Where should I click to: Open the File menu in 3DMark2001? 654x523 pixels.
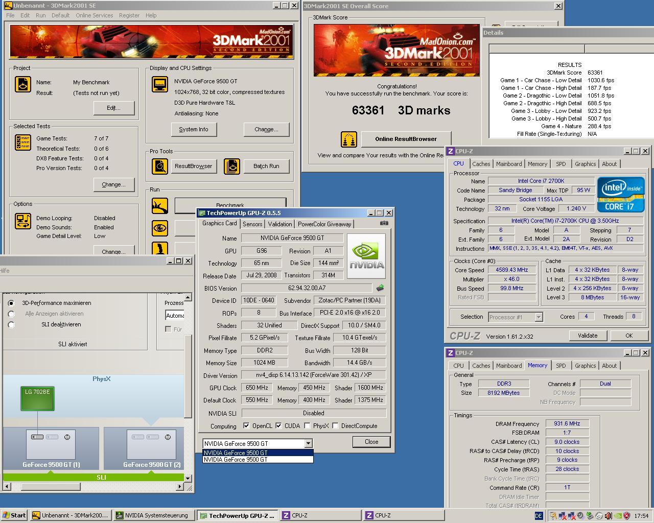click(10, 15)
